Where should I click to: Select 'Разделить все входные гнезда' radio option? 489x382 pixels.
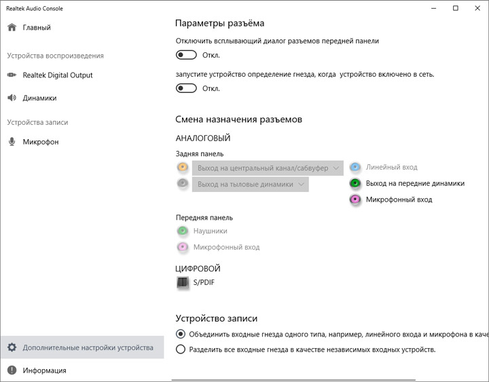pyautogui.click(x=180, y=349)
